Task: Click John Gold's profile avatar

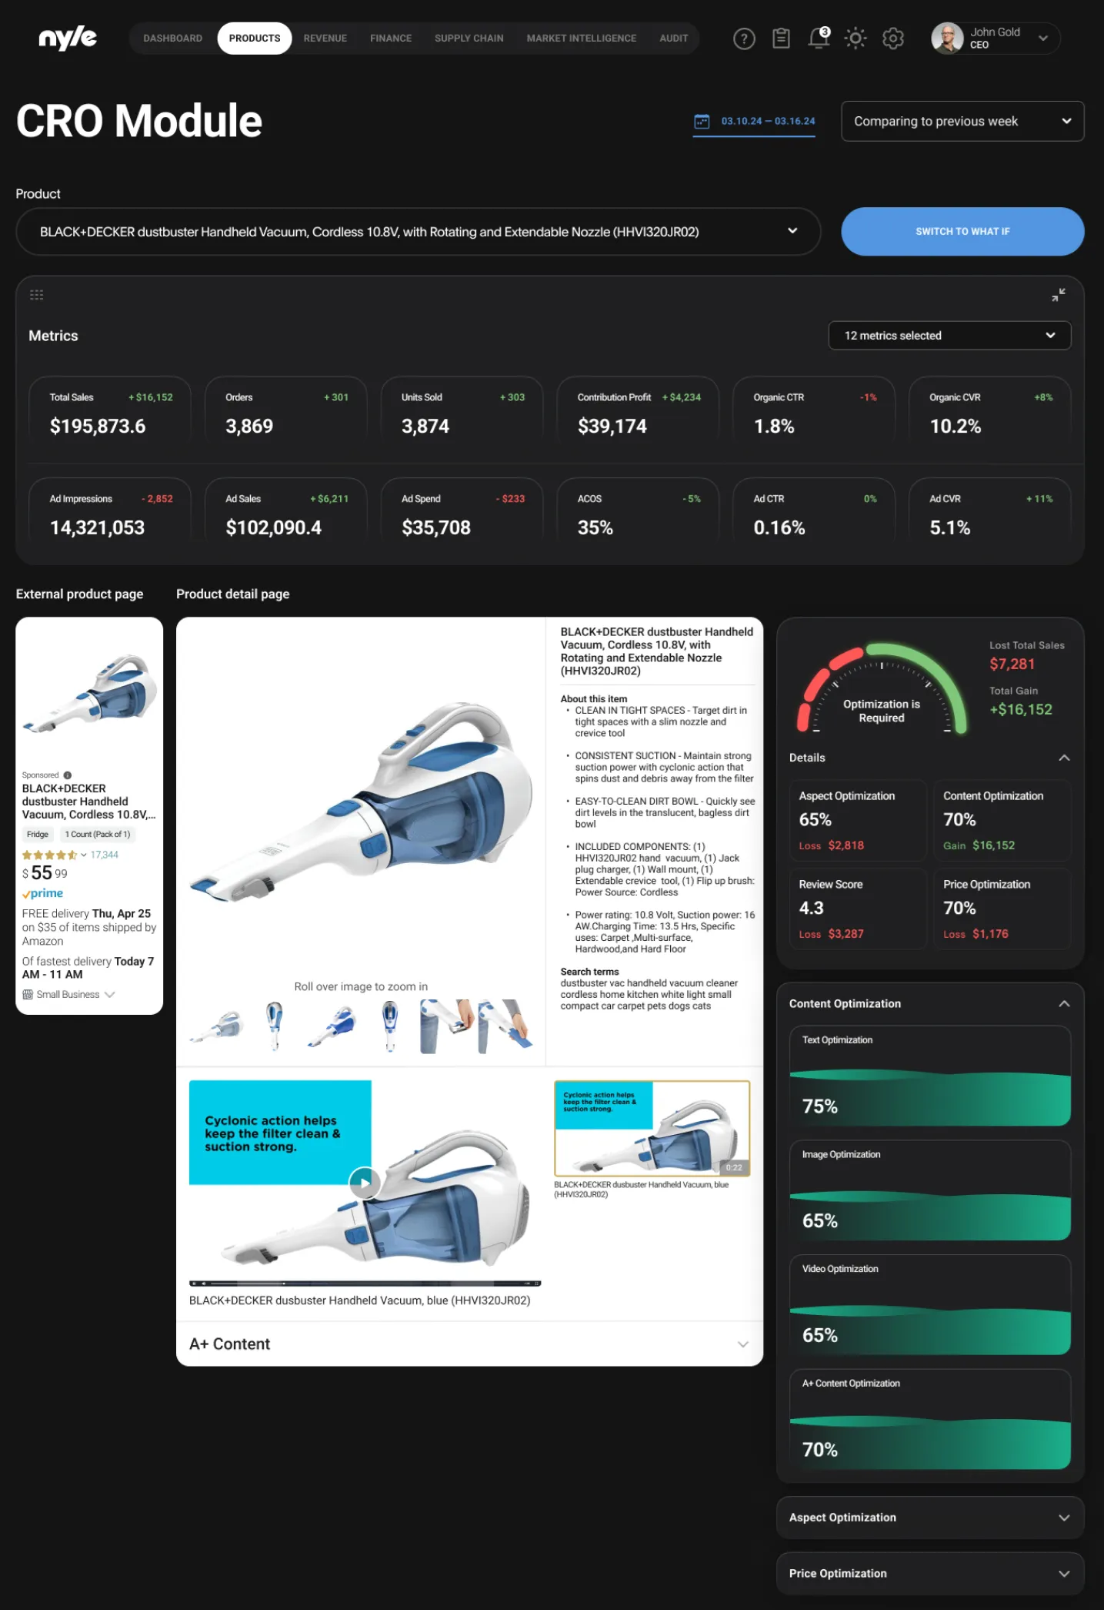Action: (x=947, y=38)
